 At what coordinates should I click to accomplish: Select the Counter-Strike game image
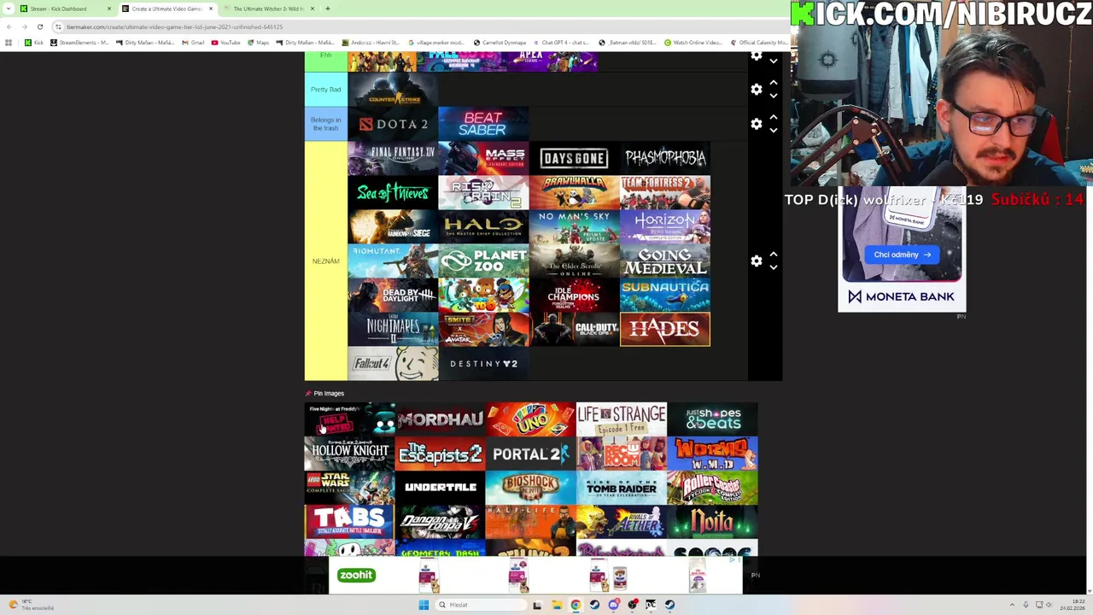point(393,90)
